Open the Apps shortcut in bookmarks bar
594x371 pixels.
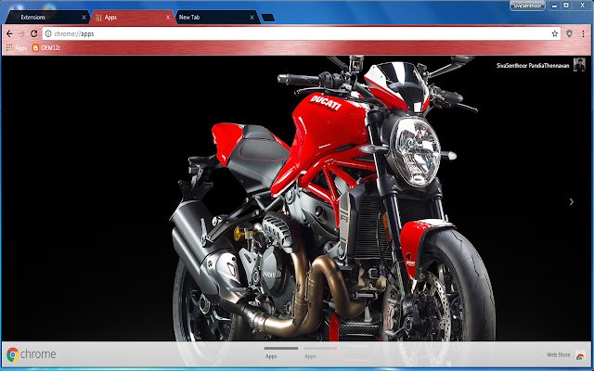point(17,48)
